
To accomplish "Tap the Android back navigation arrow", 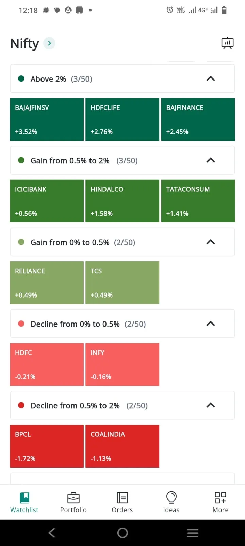I will 52,533.
